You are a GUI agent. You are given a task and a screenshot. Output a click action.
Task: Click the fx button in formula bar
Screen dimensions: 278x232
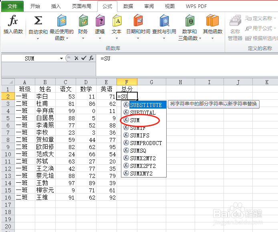click(x=91, y=58)
